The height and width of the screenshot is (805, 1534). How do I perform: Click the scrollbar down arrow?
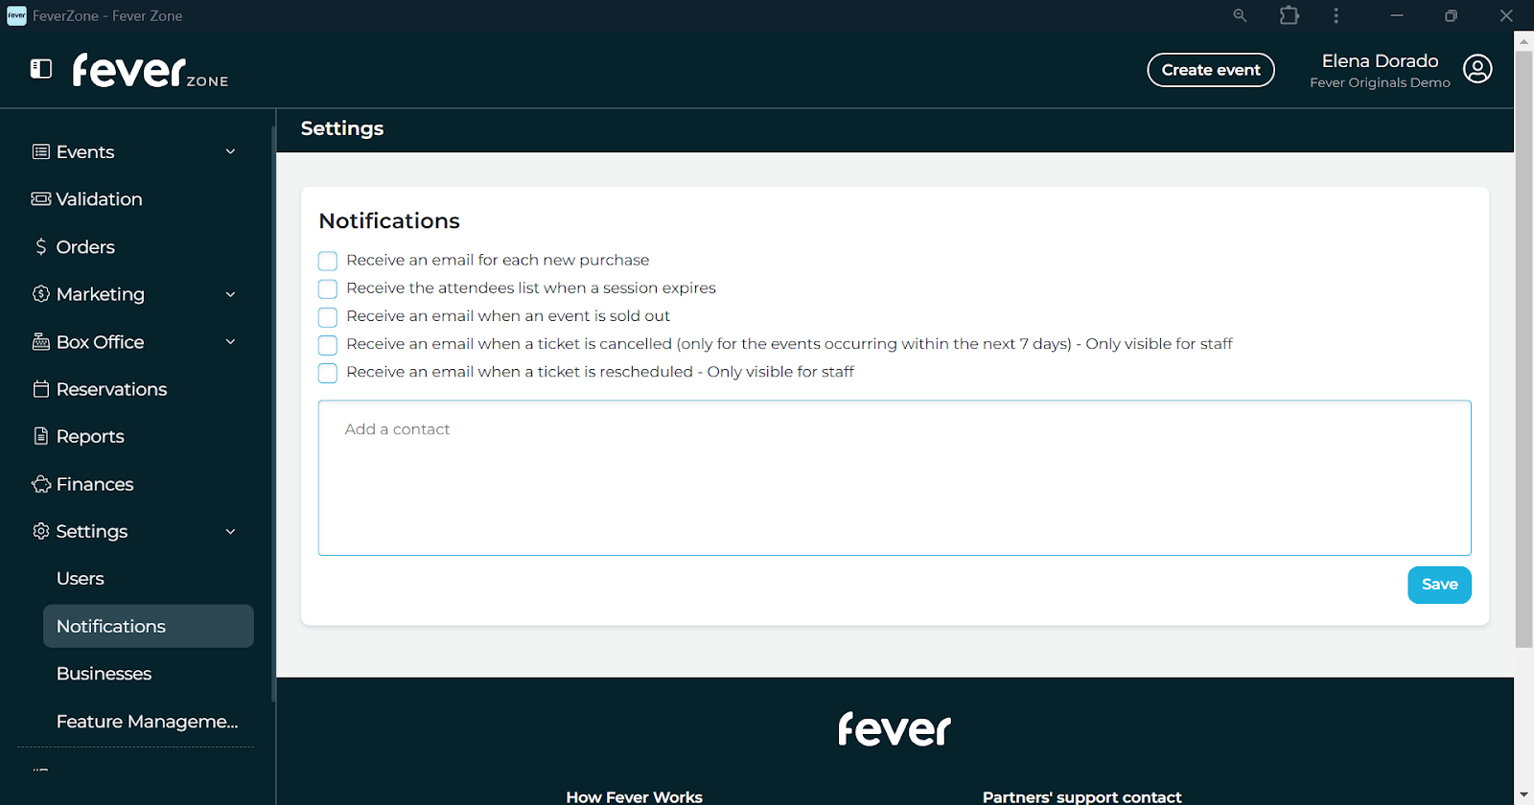tap(1523, 795)
